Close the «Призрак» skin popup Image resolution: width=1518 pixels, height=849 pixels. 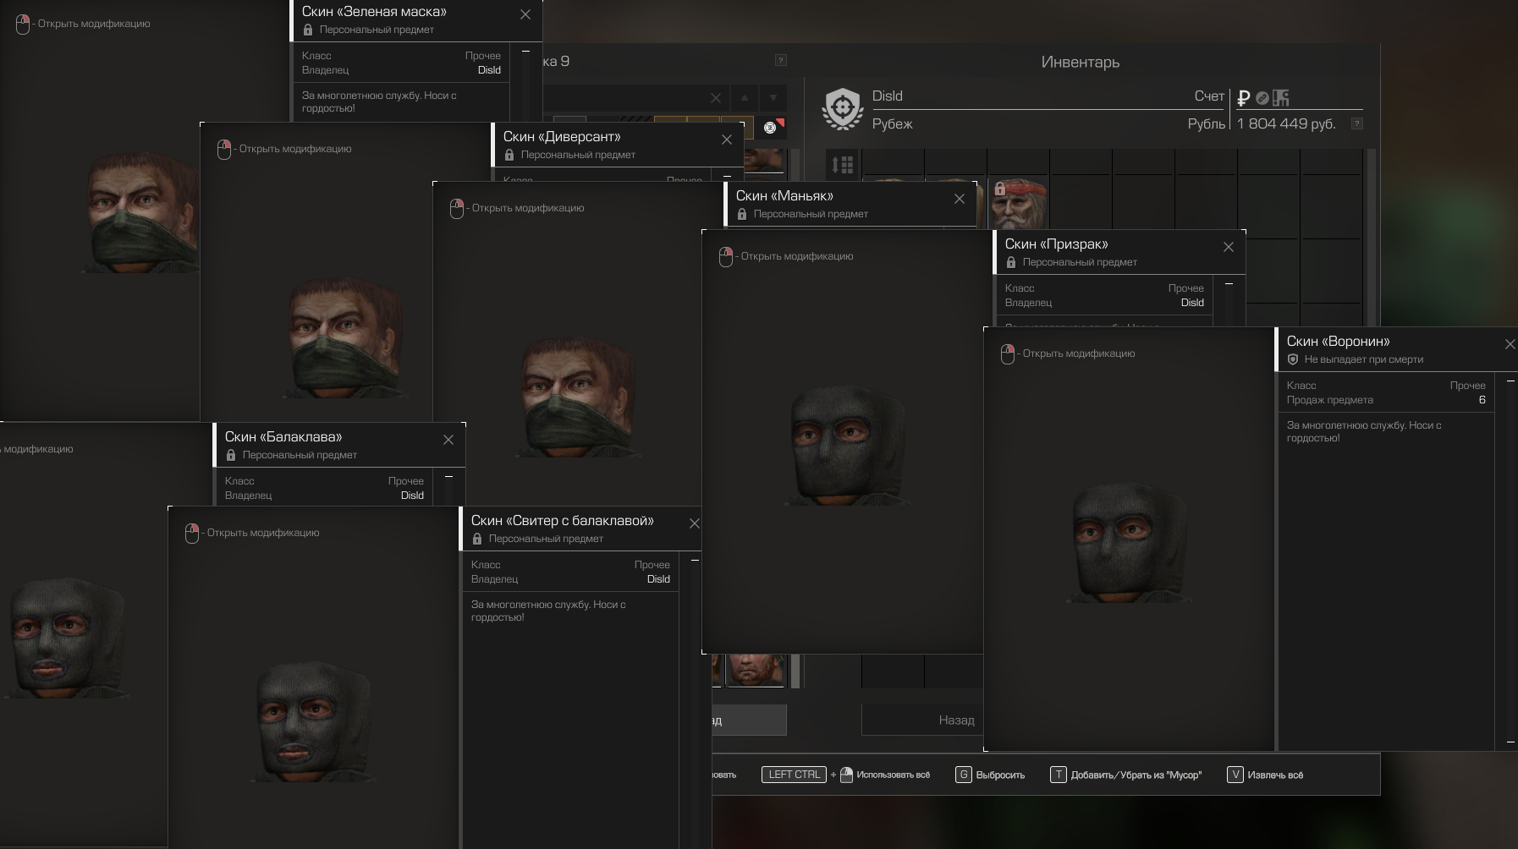point(1229,247)
